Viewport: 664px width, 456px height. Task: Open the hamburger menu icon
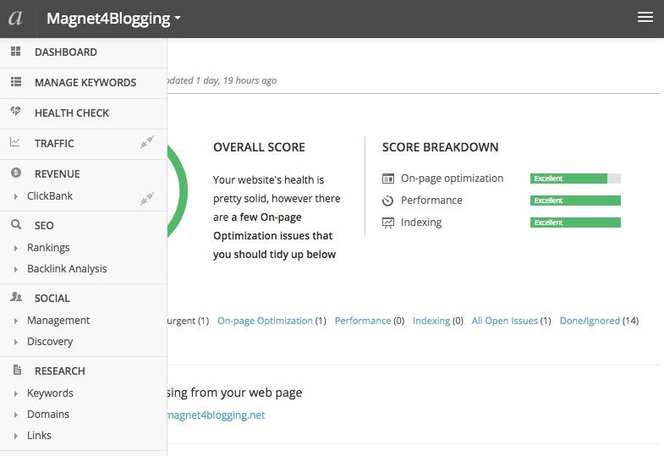(645, 18)
